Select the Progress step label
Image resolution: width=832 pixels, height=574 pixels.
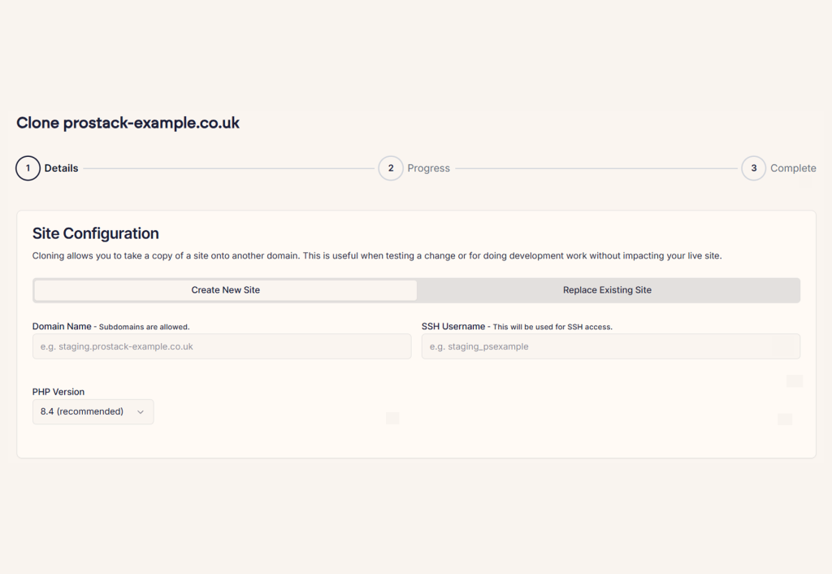[x=428, y=168]
